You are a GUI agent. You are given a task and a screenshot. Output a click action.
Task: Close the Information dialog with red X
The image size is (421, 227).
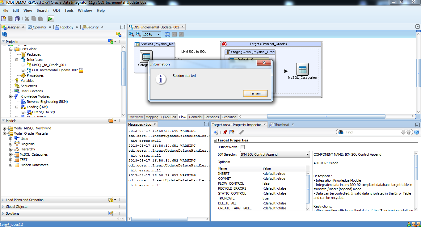click(264, 63)
